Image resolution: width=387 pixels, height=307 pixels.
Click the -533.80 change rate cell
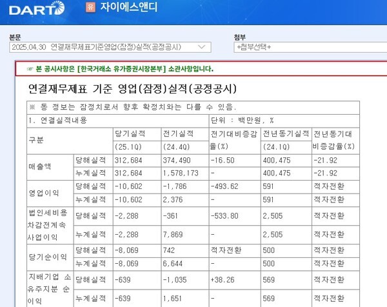click(235, 216)
